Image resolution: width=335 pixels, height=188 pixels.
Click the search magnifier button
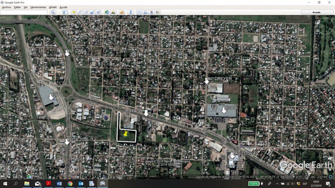click(x=53, y=12)
